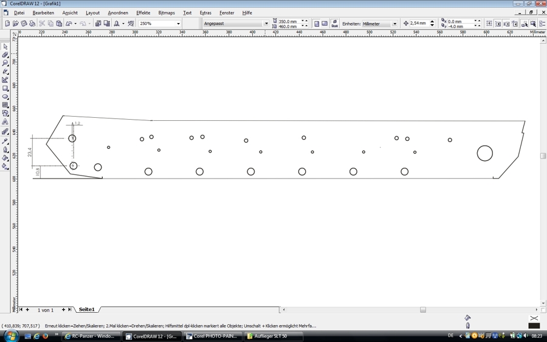The height and width of the screenshot is (342, 547).
Task: Open the 250% zoom level dropdown
Action: (x=178, y=24)
